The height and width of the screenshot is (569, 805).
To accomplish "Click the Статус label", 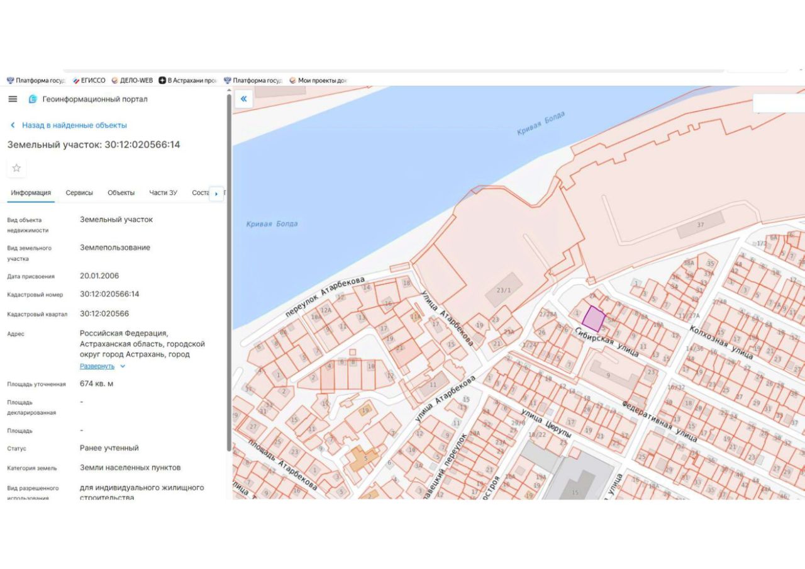I will coord(16,449).
